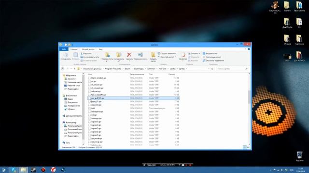The image size is (309, 173).
Task: Go to Steam in the address breadcrumb
Action: click(x=127, y=69)
